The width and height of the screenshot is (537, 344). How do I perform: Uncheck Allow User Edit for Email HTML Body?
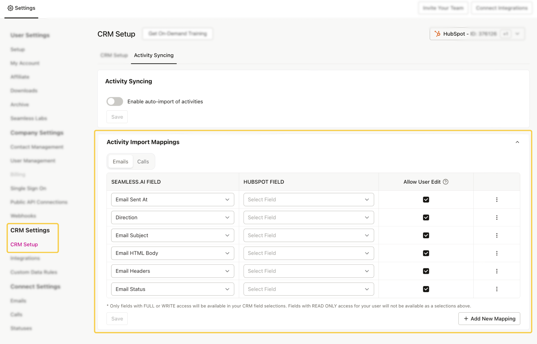(426, 253)
